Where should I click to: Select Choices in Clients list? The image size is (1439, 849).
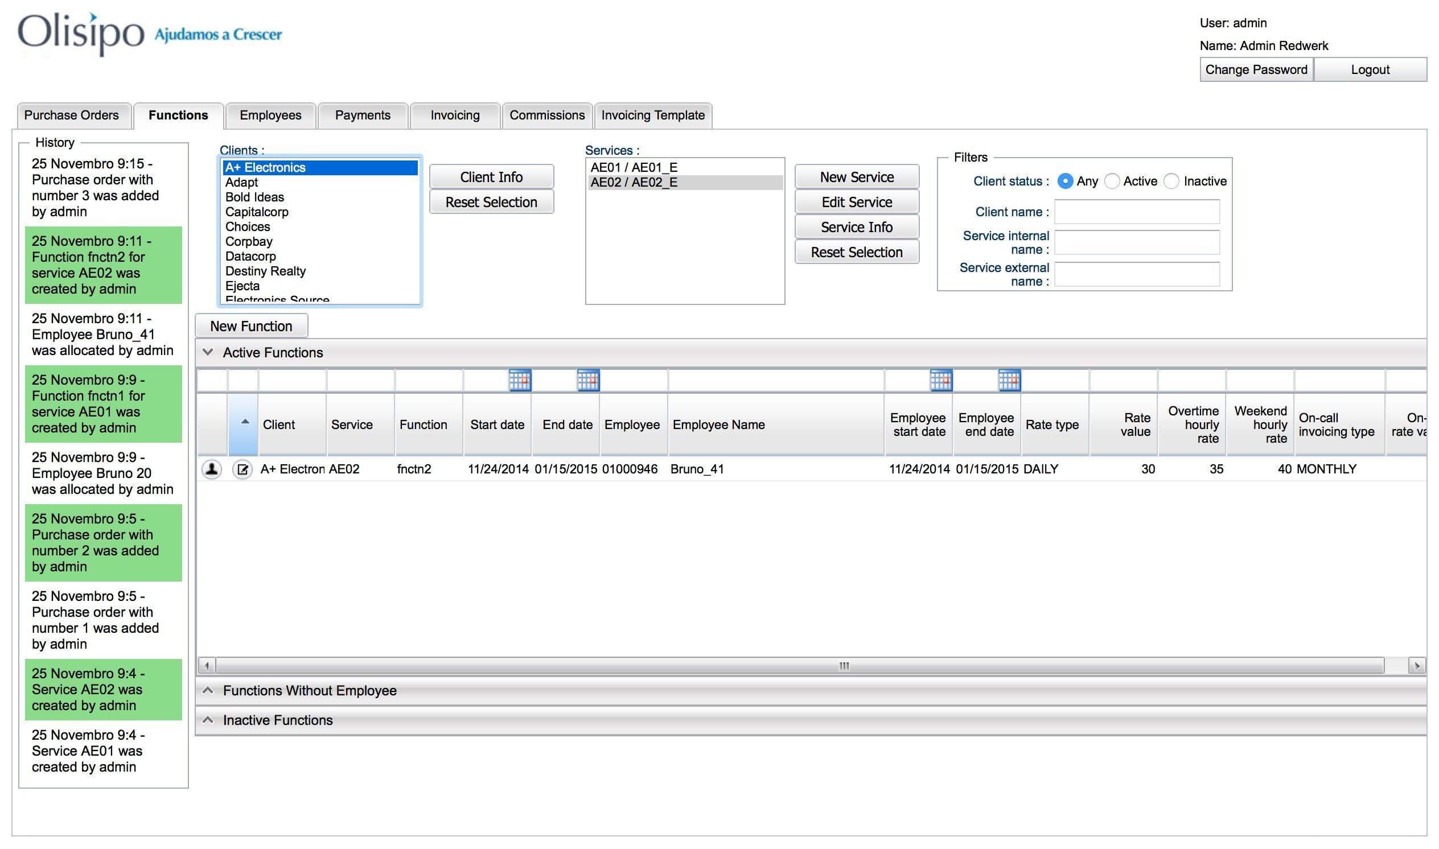point(320,227)
